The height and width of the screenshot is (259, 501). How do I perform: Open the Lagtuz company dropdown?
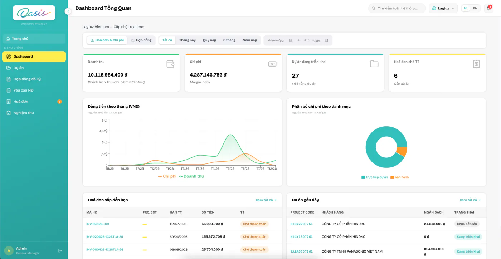443,8
